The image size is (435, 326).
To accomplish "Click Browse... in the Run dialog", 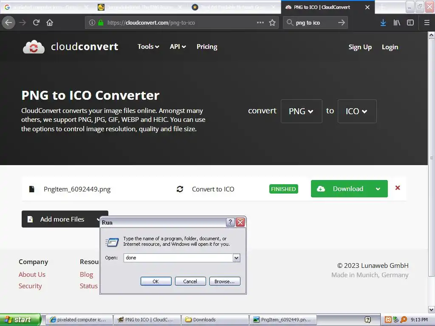I will click(x=225, y=281).
